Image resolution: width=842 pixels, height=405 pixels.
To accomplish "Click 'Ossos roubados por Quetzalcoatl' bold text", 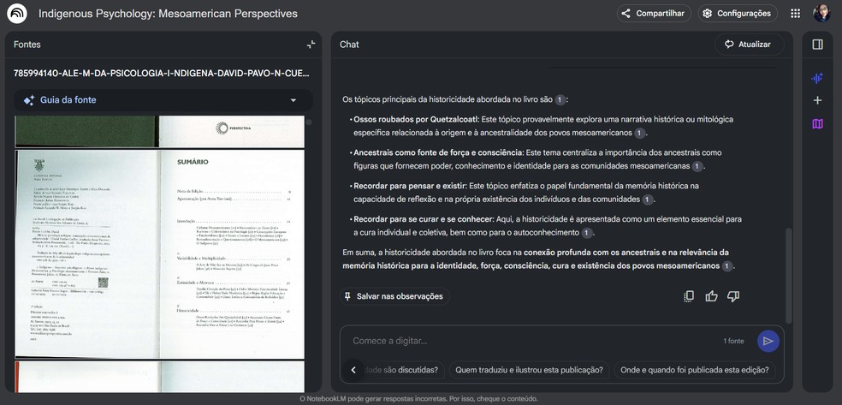I will pyautogui.click(x=416, y=119).
